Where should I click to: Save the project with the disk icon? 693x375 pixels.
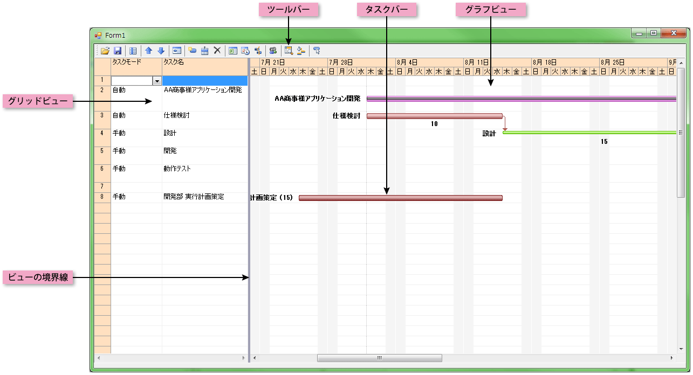(117, 50)
